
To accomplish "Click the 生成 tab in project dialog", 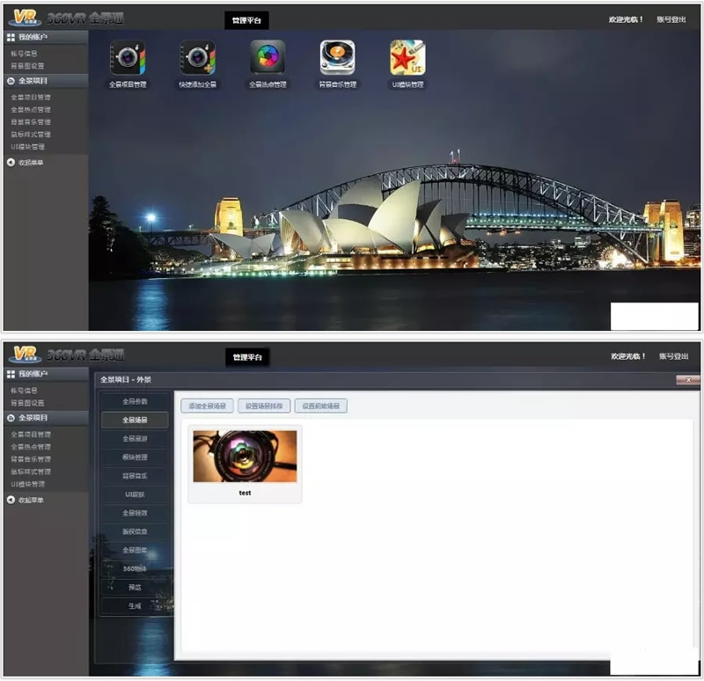I will click(x=135, y=605).
